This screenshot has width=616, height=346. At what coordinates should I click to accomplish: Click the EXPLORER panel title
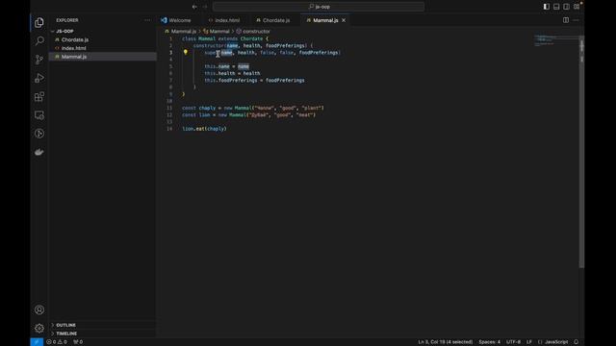click(67, 20)
